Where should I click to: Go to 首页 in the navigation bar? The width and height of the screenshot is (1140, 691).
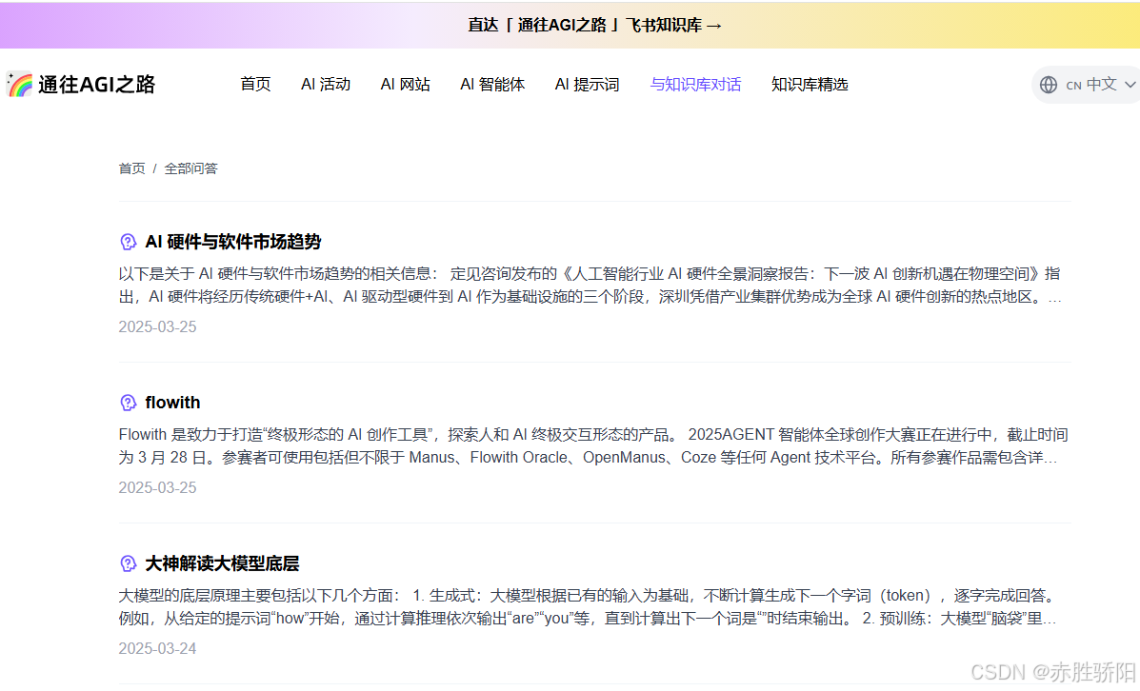(255, 85)
